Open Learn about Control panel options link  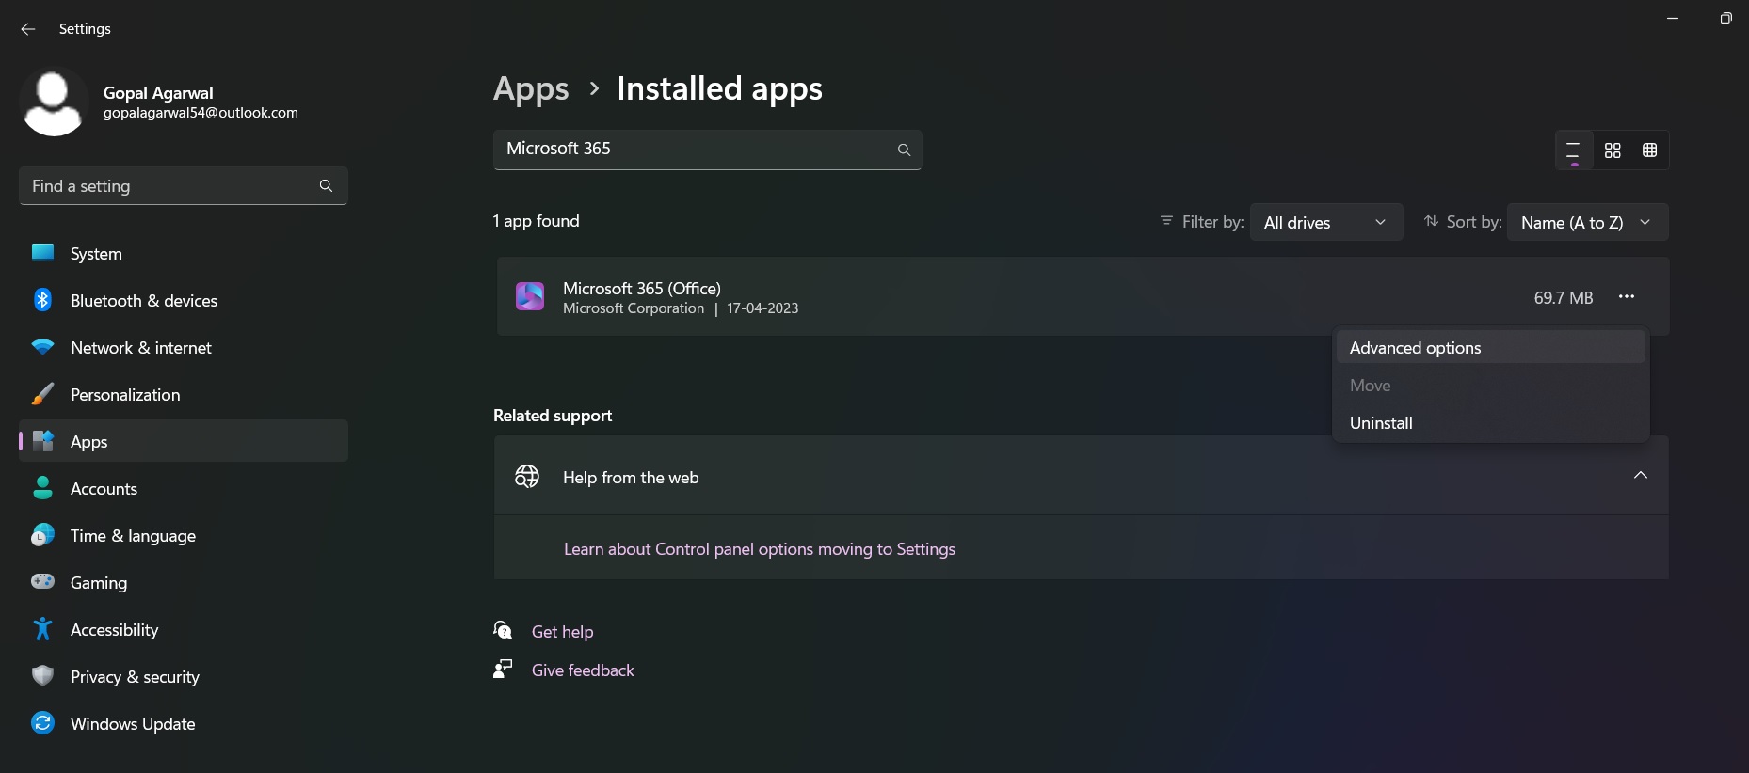pyautogui.click(x=760, y=549)
